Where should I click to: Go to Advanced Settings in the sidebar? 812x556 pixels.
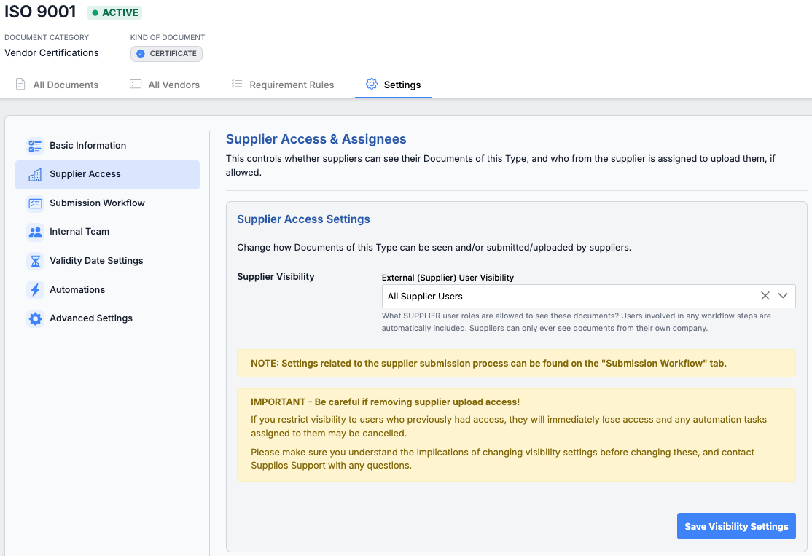tap(107, 318)
